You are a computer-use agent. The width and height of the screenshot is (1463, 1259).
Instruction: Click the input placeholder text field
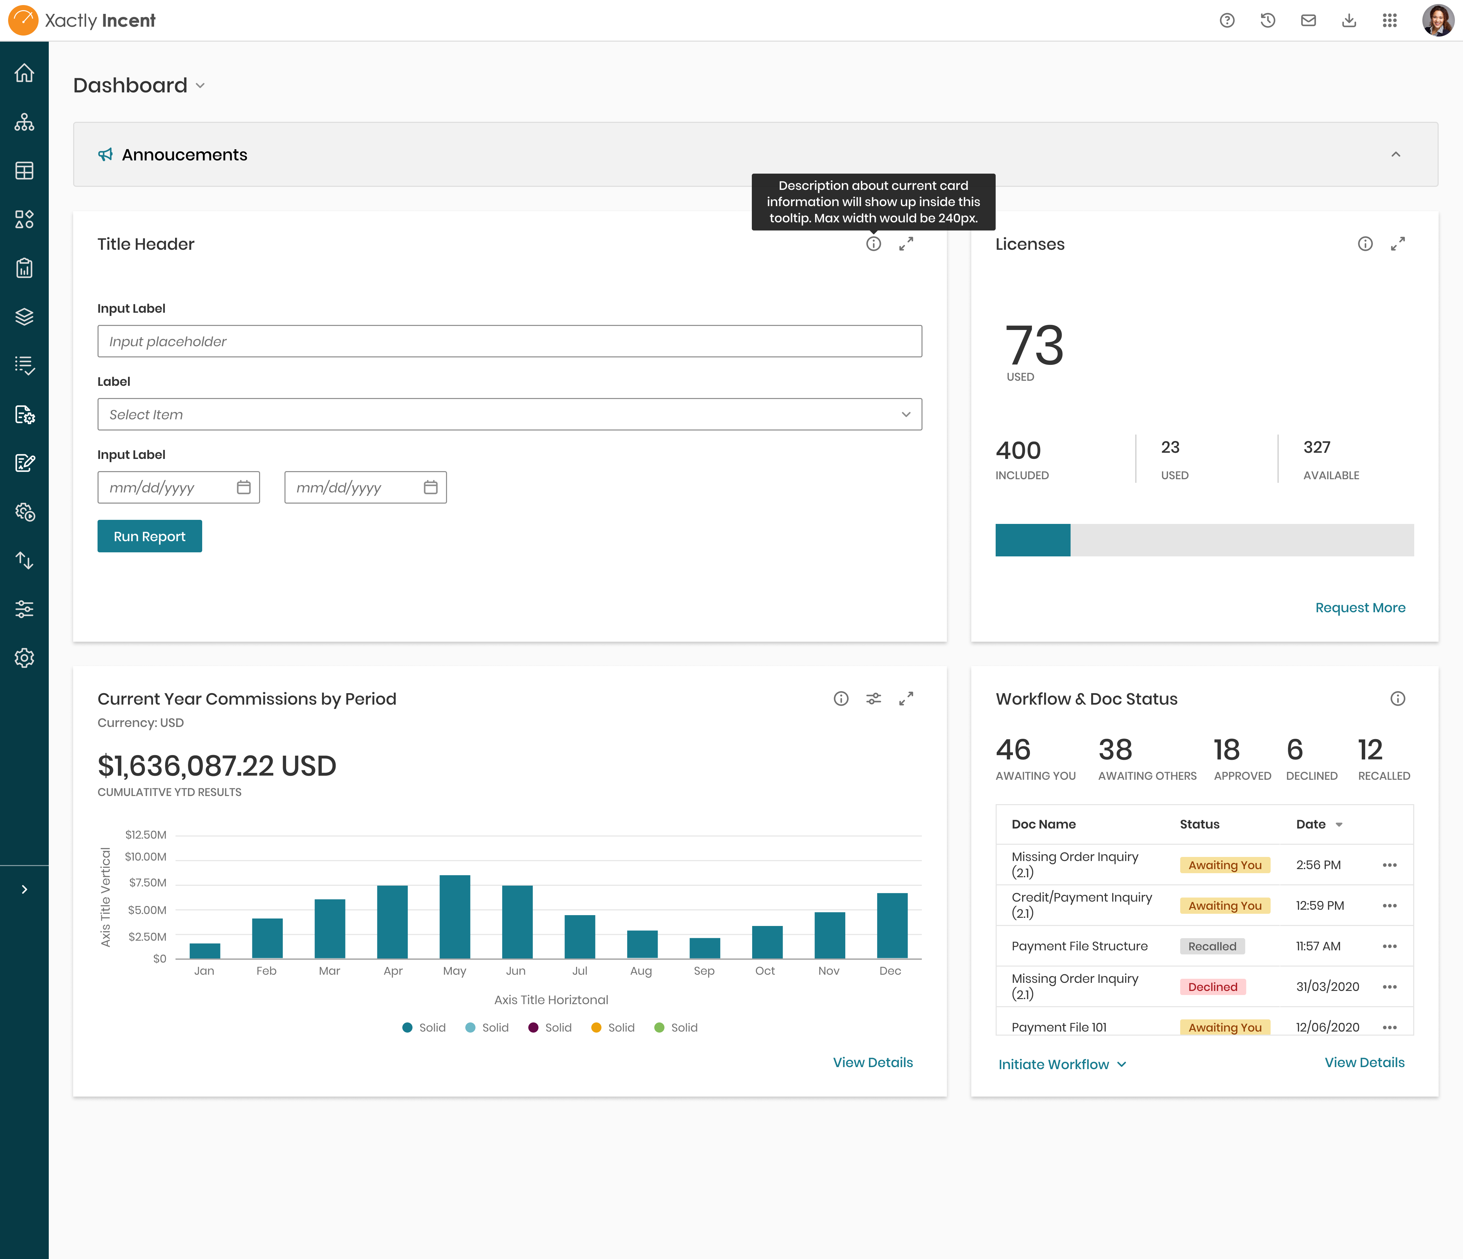click(x=510, y=340)
